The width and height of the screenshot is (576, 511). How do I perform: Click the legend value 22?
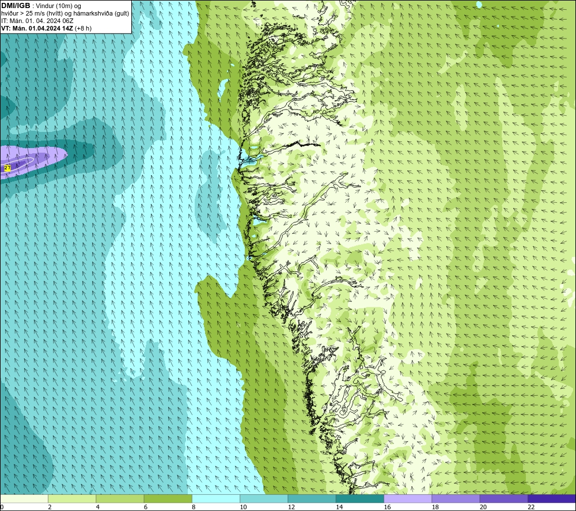pyautogui.click(x=531, y=507)
